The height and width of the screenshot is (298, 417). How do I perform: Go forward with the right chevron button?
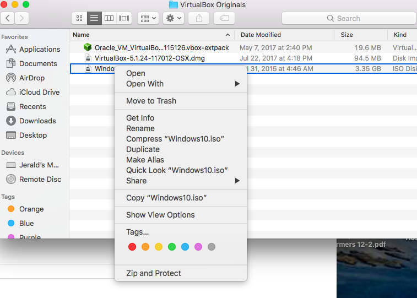[22, 18]
